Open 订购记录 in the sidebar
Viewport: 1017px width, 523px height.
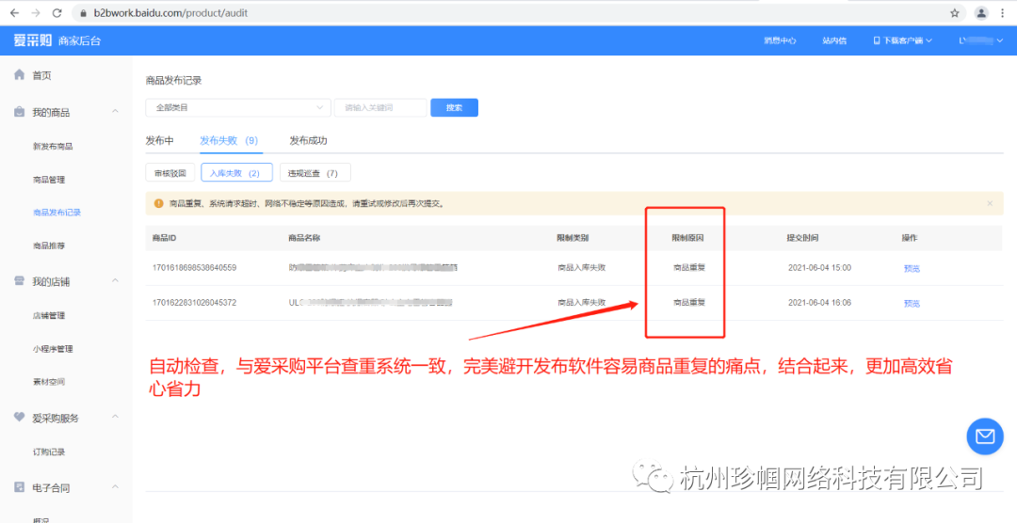pyautogui.click(x=49, y=452)
